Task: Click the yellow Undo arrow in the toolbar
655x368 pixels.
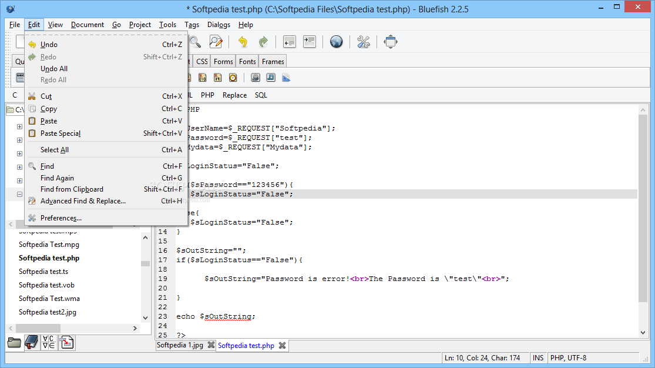Action: [x=243, y=42]
